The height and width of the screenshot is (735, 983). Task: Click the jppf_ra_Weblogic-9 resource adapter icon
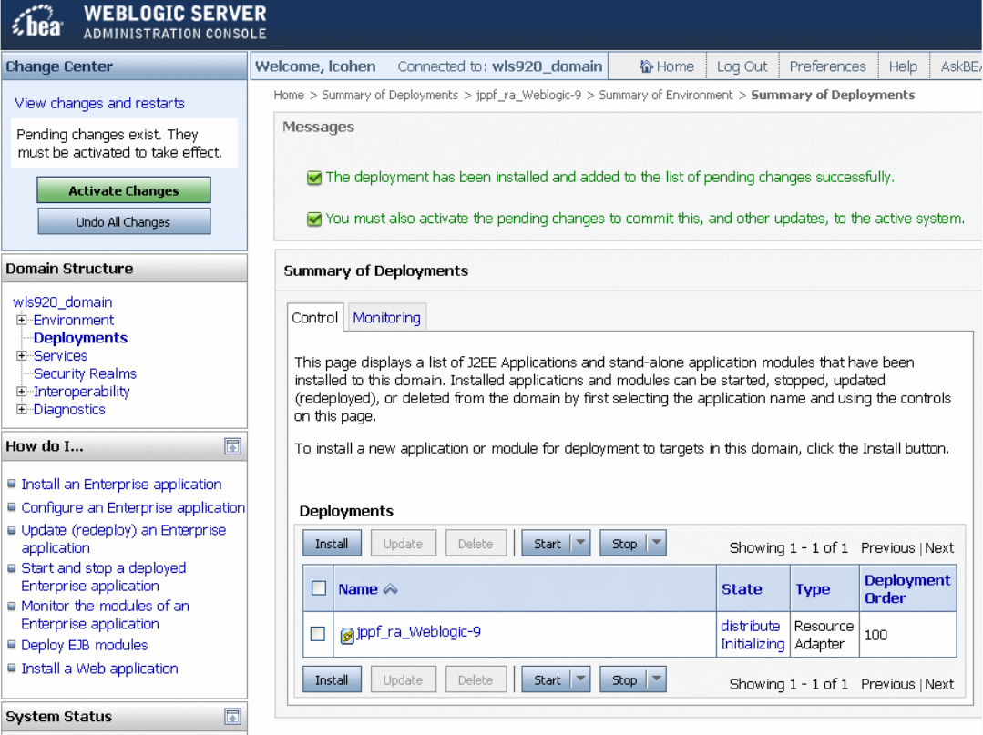tap(347, 636)
